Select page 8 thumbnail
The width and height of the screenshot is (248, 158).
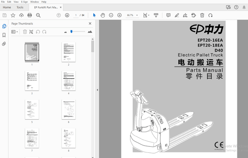[69, 138]
